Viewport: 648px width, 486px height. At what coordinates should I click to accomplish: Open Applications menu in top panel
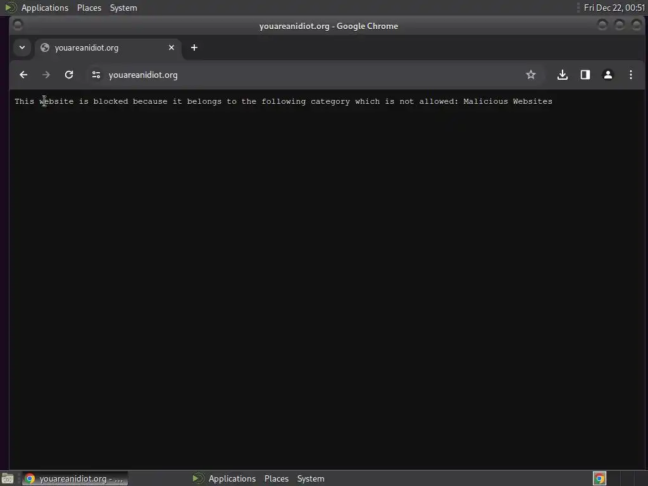[x=45, y=8]
